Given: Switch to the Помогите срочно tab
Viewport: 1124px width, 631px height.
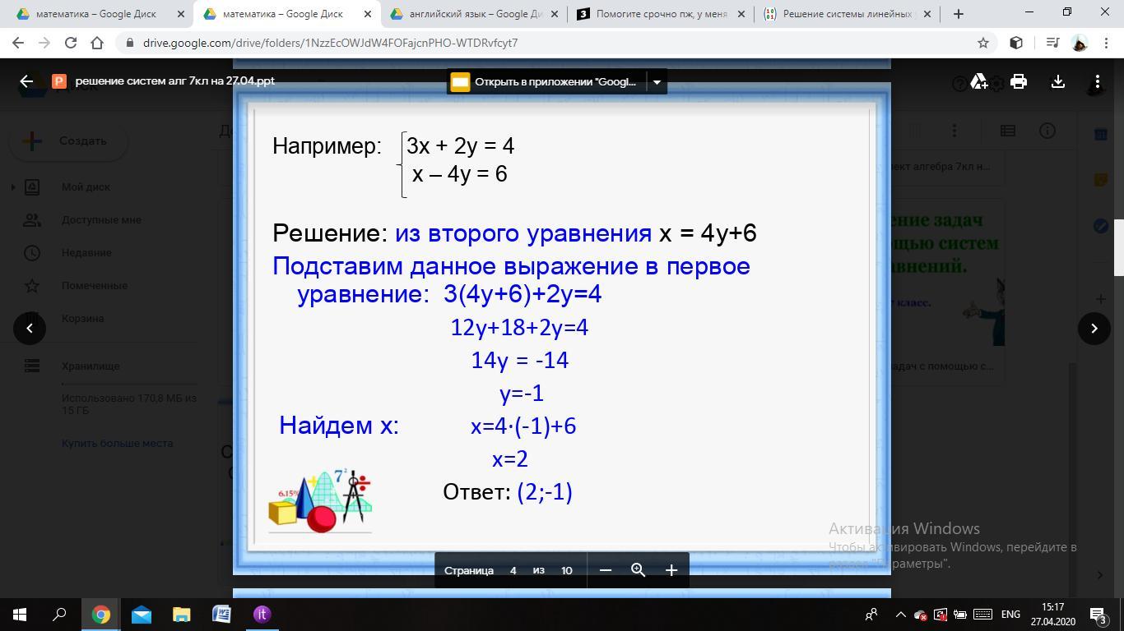Looking at the screenshot, I should coord(662,14).
